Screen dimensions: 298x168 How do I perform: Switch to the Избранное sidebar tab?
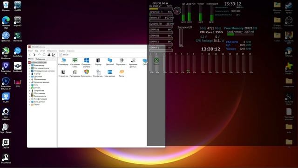pos(41,59)
